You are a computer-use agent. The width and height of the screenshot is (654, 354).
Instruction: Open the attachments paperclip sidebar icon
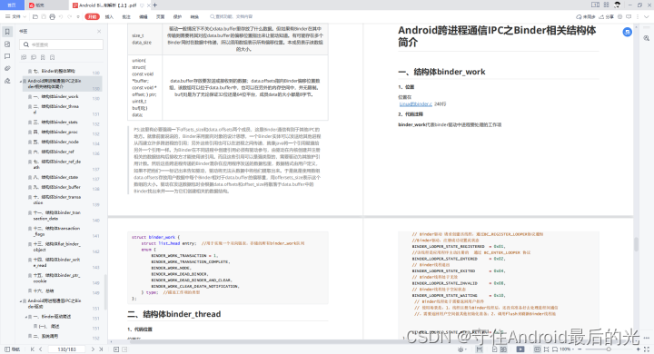click(x=7, y=68)
